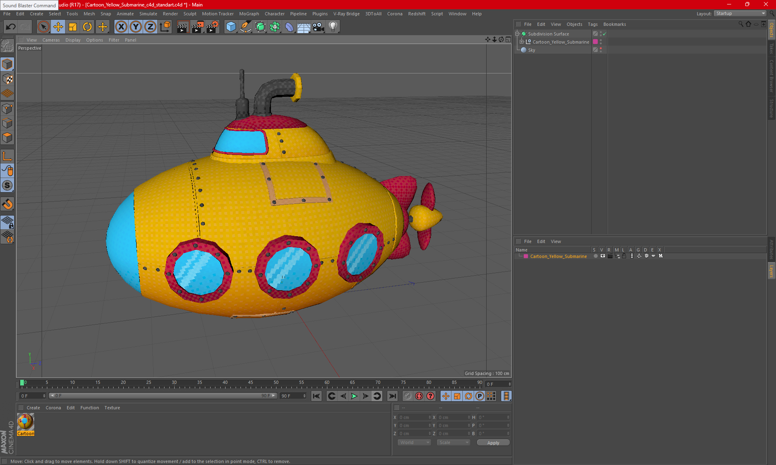The height and width of the screenshot is (465, 776).
Task: Render the active view
Action: click(x=183, y=27)
